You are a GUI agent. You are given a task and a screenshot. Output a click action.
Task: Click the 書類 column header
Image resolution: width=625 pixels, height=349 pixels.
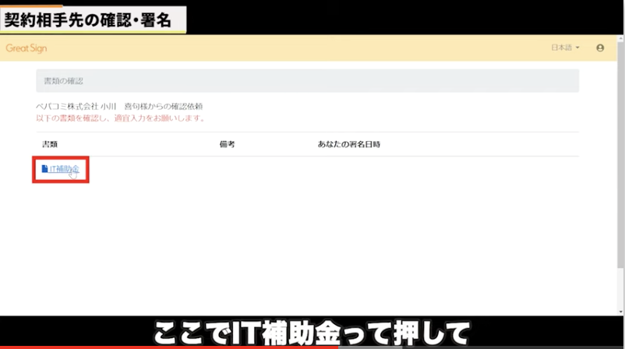(x=50, y=145)
